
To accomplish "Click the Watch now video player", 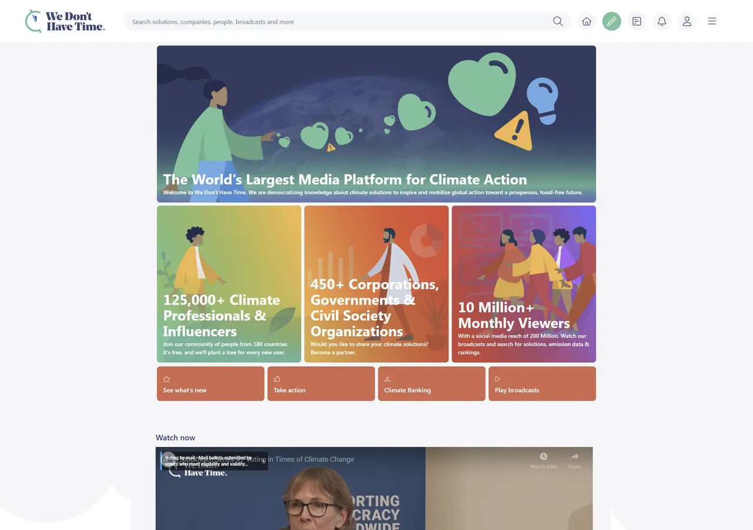I will pyautogui.click(x=374, y=489).
